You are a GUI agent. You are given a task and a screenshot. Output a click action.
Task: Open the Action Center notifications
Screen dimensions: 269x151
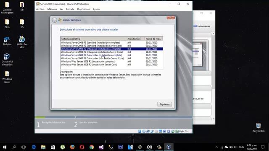(263, 147)
